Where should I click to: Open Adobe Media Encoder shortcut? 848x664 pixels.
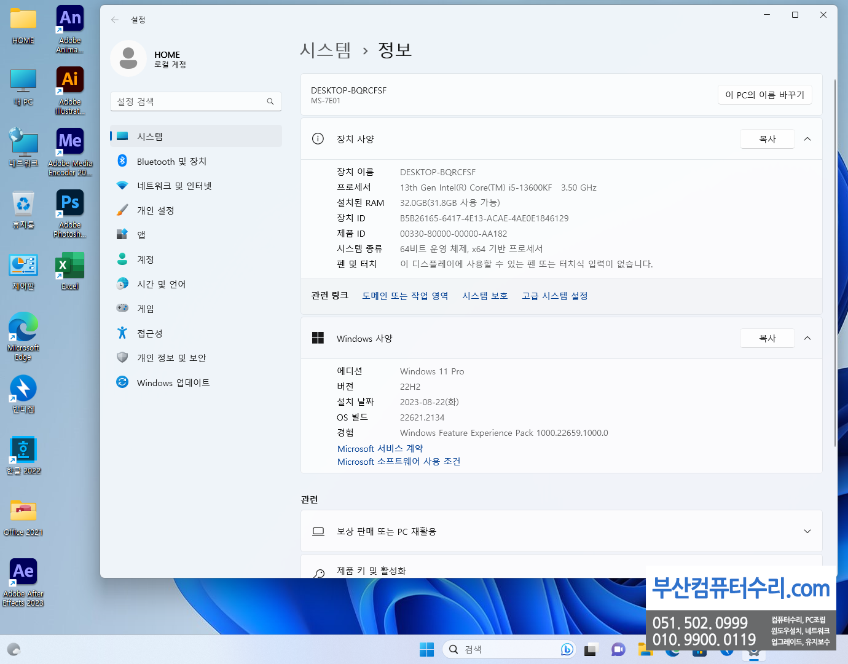(70, 152)
